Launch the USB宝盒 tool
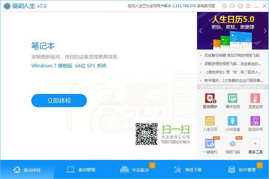Viewport: 269px width, 179px height. click(232, 121)
